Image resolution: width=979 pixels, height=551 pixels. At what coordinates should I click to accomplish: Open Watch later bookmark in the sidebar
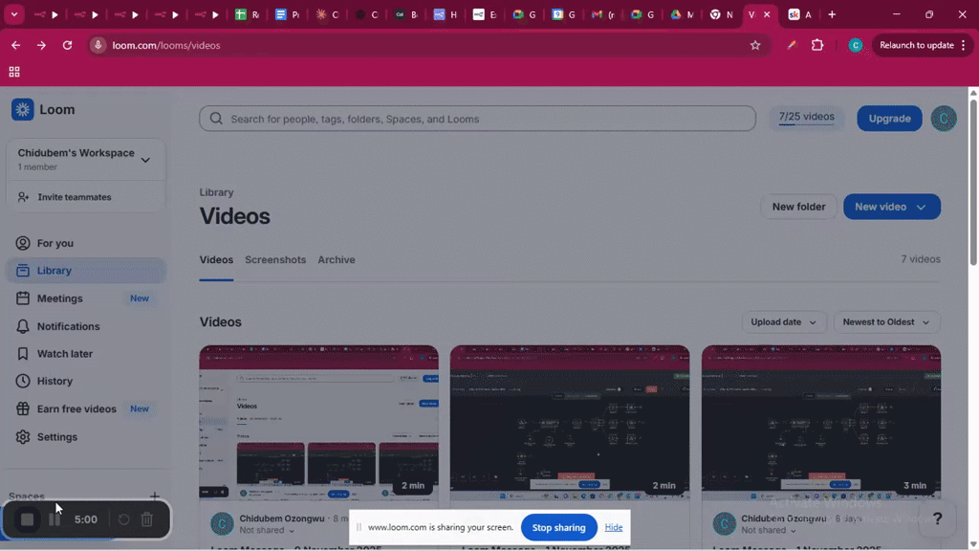click(x=23, y=354)
